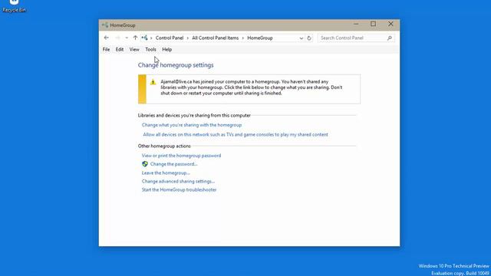
Task: Click the HomeGroup icon in address bar
Action: 144,38
